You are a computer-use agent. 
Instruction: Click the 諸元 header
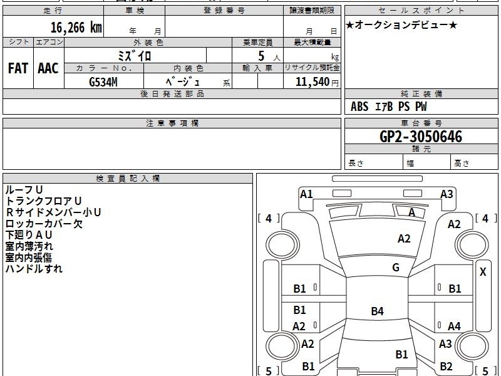tap(421, 149)
